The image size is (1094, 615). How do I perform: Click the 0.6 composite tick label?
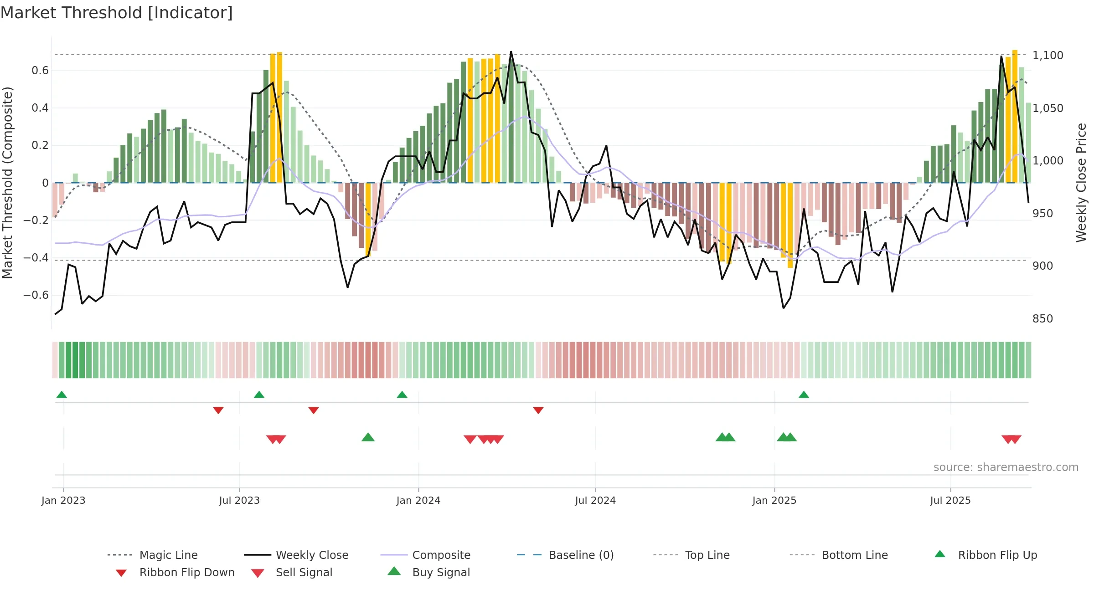[40, 71]
